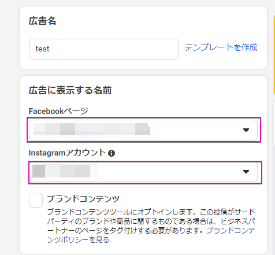
Task: Click the 広告に表示する名前 heading
Action: [x=70, y=90]
